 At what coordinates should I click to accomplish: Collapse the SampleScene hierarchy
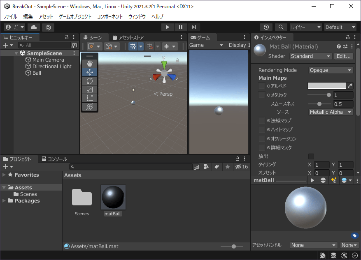(x=16, y=53)
